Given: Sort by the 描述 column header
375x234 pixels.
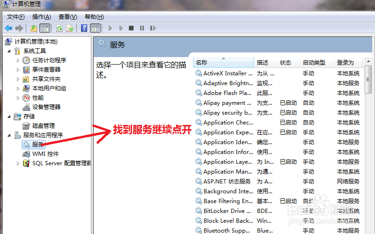Looking at the screenshot, I should point(265,63).
